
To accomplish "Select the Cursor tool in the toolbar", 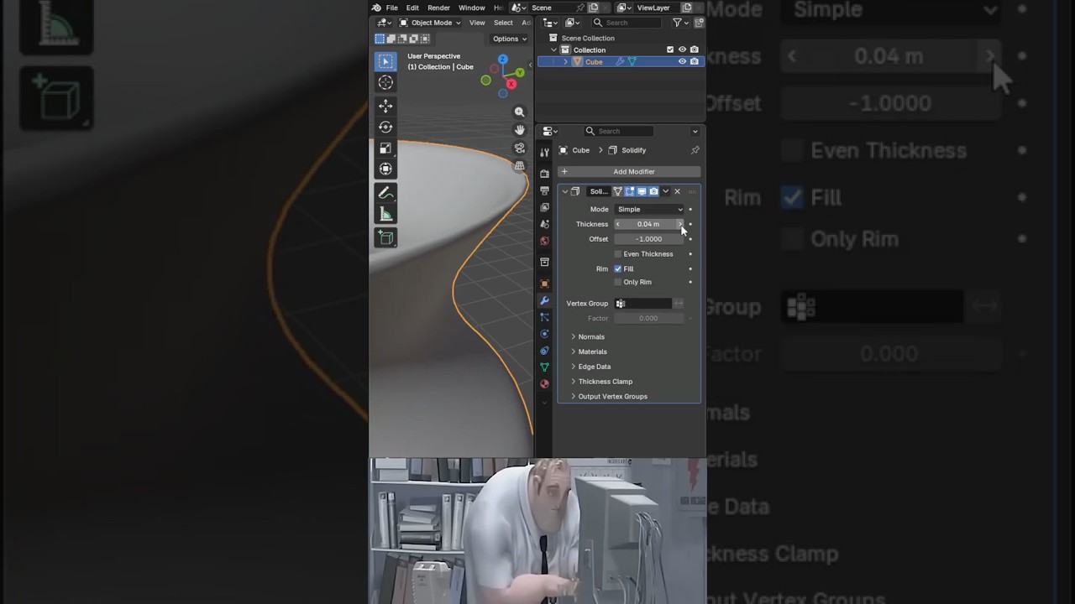I will [x=385, y=82].
